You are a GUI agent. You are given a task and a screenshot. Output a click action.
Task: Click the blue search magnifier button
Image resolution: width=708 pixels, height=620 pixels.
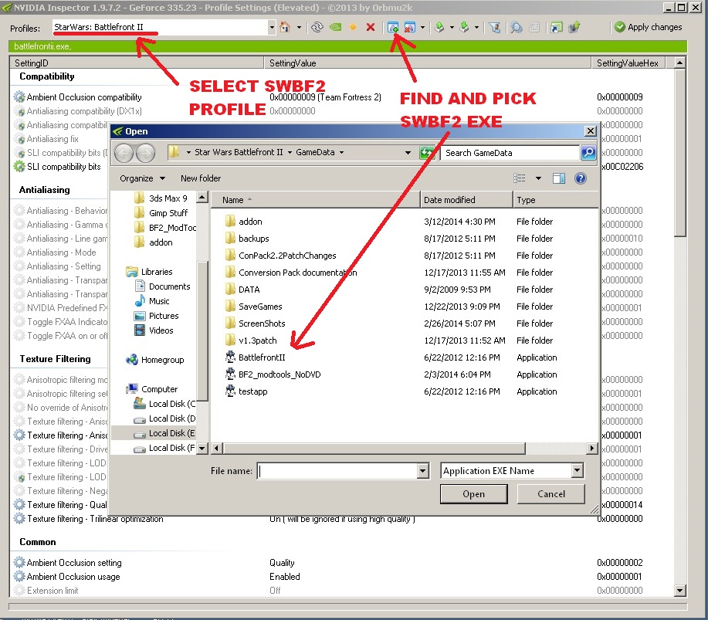[588, 153]
